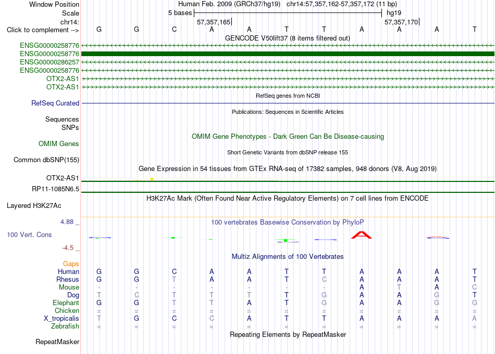Click the T base in the Mouse row
The image size is (495, 354).
coord(399,287)
